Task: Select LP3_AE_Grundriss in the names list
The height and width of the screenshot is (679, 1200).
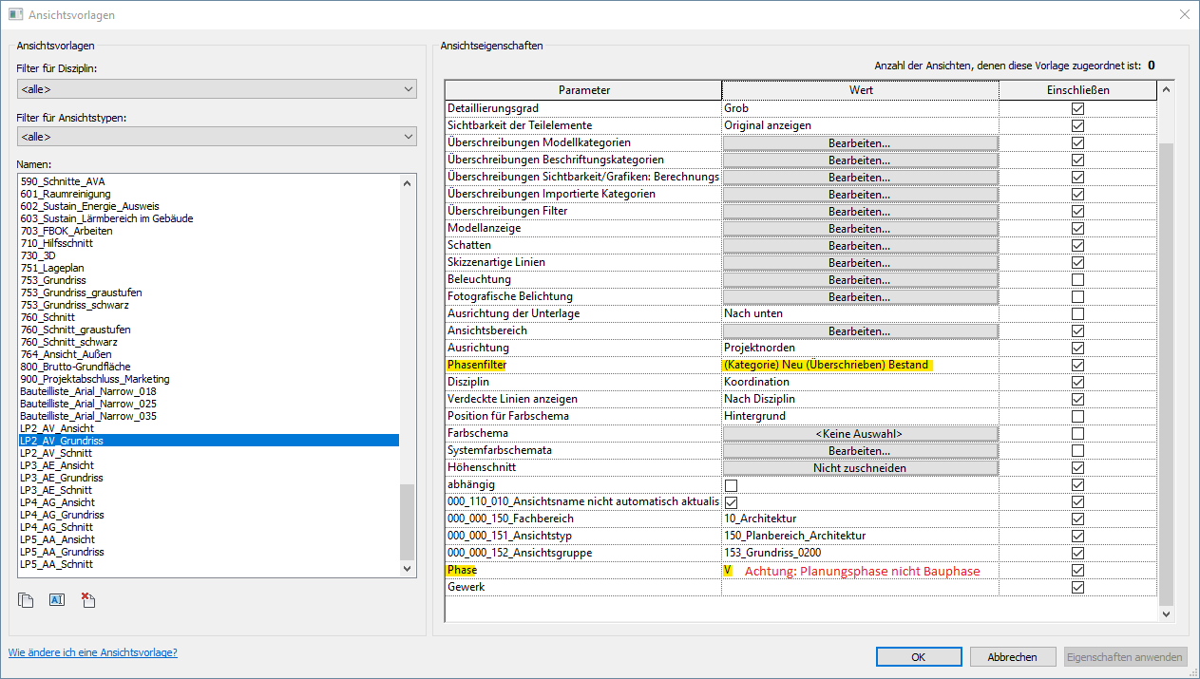Action: tap(62, 478)
